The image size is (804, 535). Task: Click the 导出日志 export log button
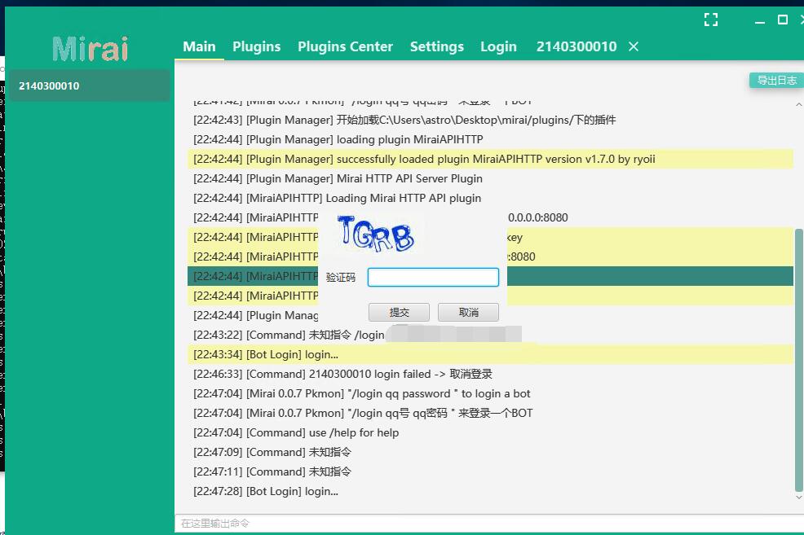coord(776,81)
